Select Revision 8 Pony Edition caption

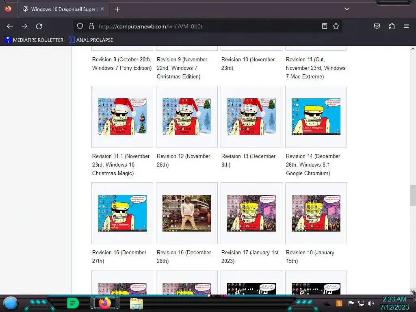(122, 64)
